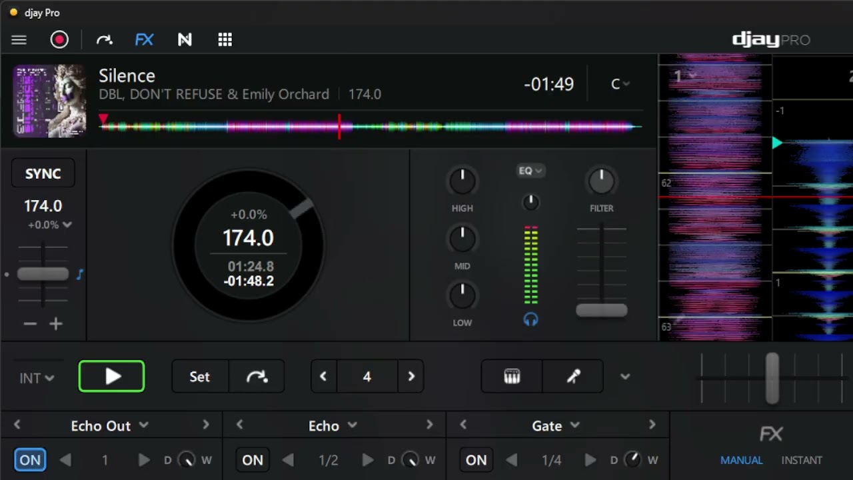Viewport: 853px width, 480px height.
Task: Turn off the Echo Out effect
Action: tap(30, 460)
